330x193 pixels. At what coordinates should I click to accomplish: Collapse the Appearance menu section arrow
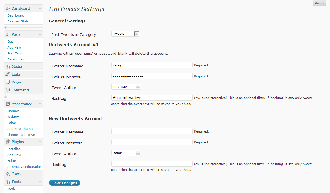coord(40,104)
